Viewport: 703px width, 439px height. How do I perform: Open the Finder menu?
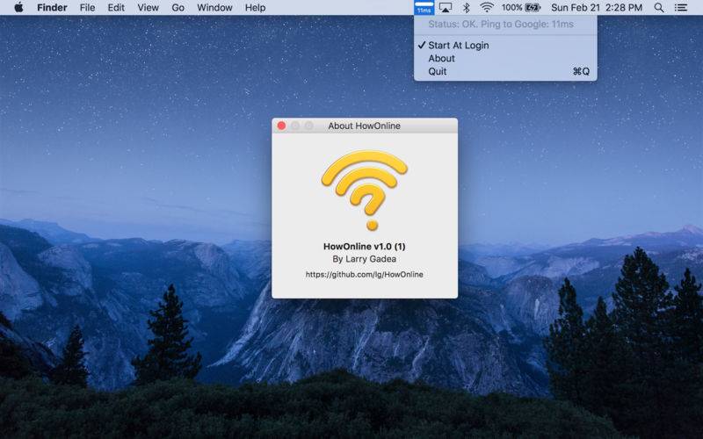pyautogui.click(x=52, y=8)
